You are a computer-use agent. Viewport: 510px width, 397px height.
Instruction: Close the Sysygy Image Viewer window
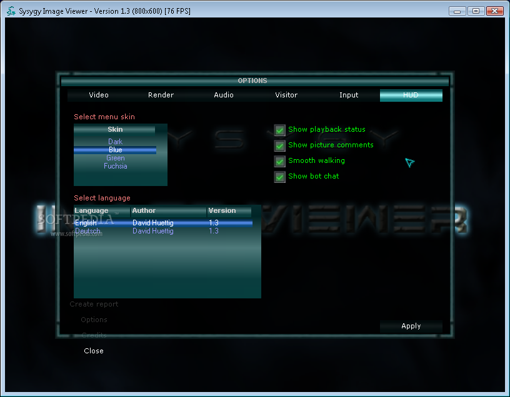(x=495, y=11)
